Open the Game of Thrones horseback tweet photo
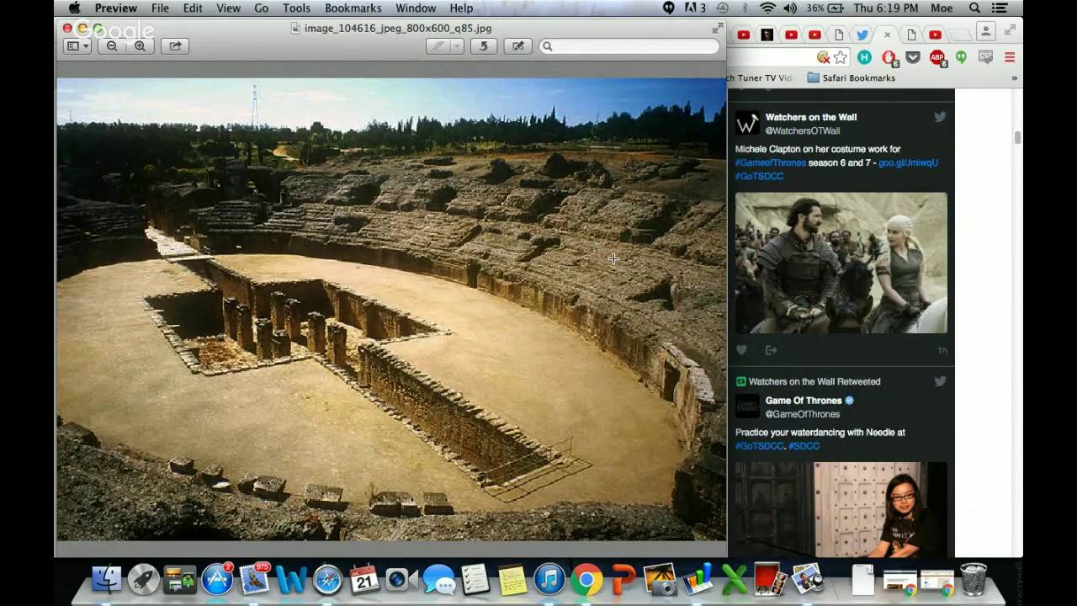Viewport: 1077px width, 606px height. [841, 263]
